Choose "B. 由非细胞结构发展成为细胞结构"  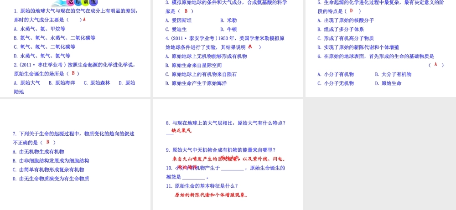click(x=51, y=161)
